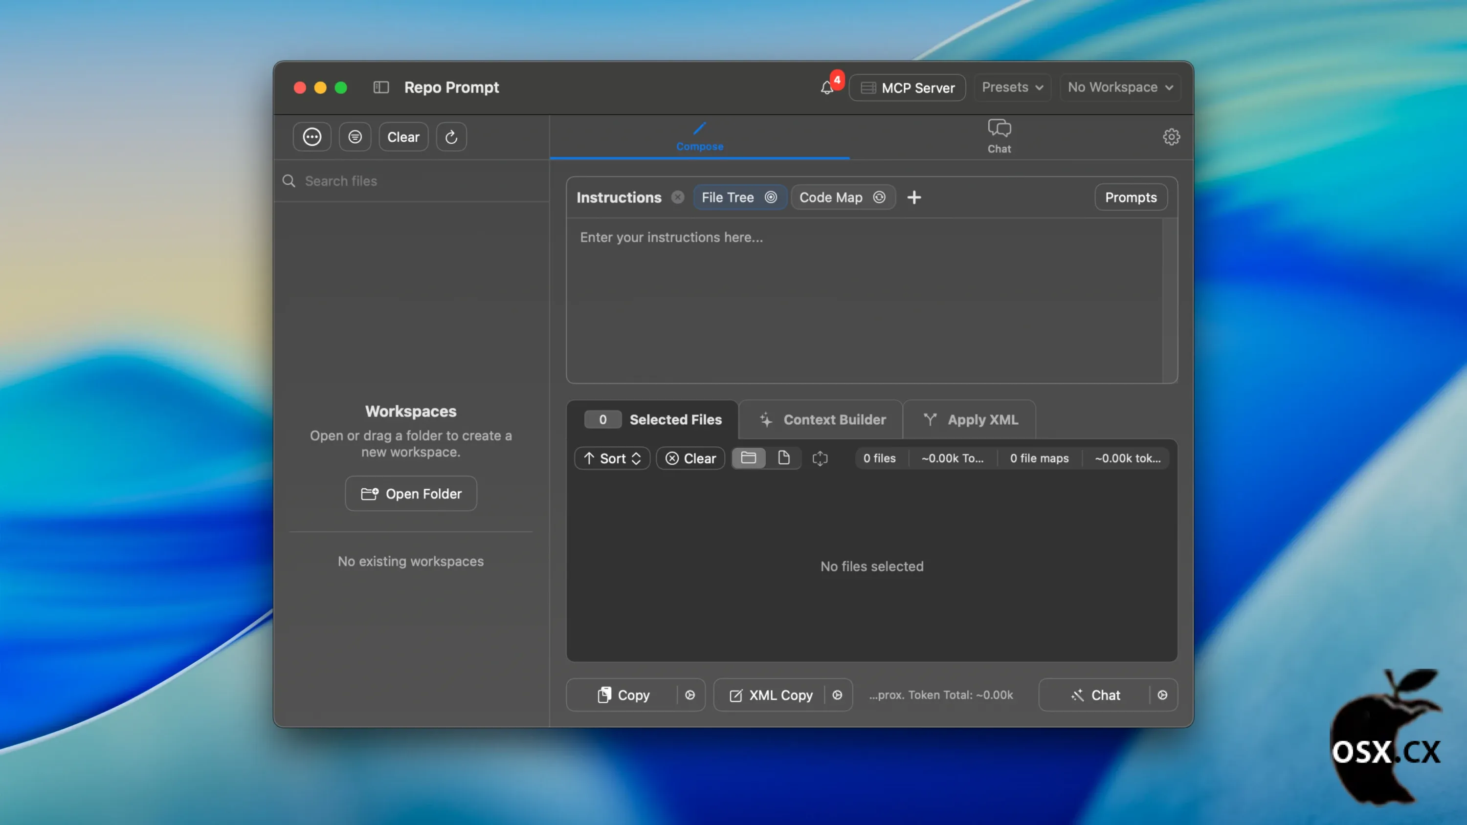
Task: Open the file filter icon
Action: (x=355, y=137)
